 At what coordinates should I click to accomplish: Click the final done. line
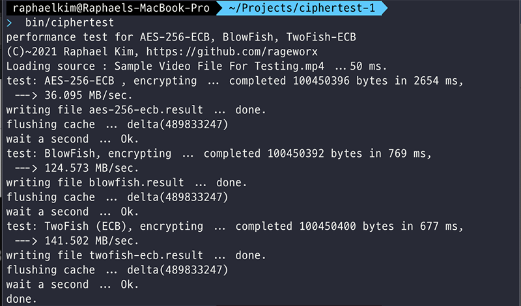21,299
